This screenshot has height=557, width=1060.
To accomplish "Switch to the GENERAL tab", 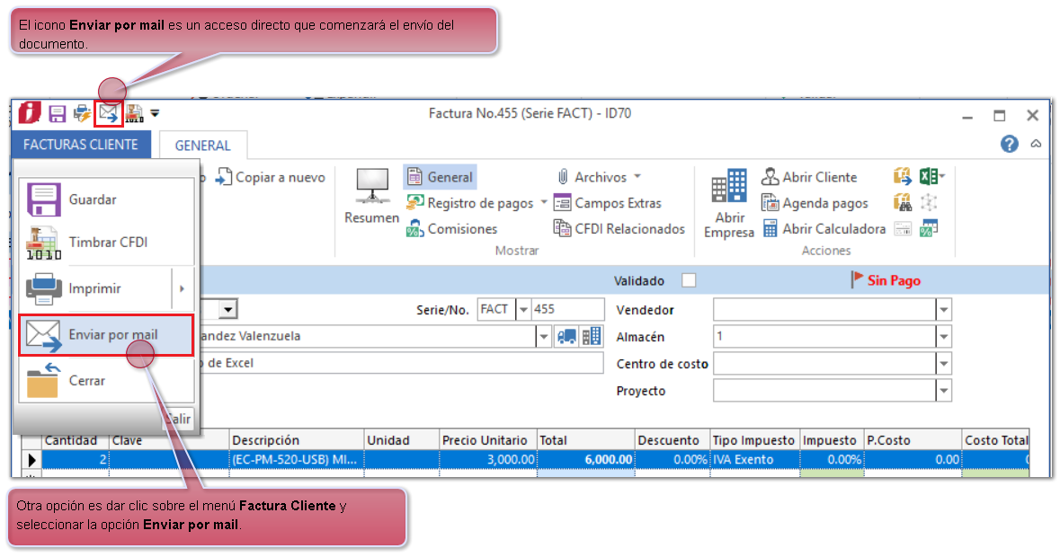I will pyautogui.click(x=202, y=146).
